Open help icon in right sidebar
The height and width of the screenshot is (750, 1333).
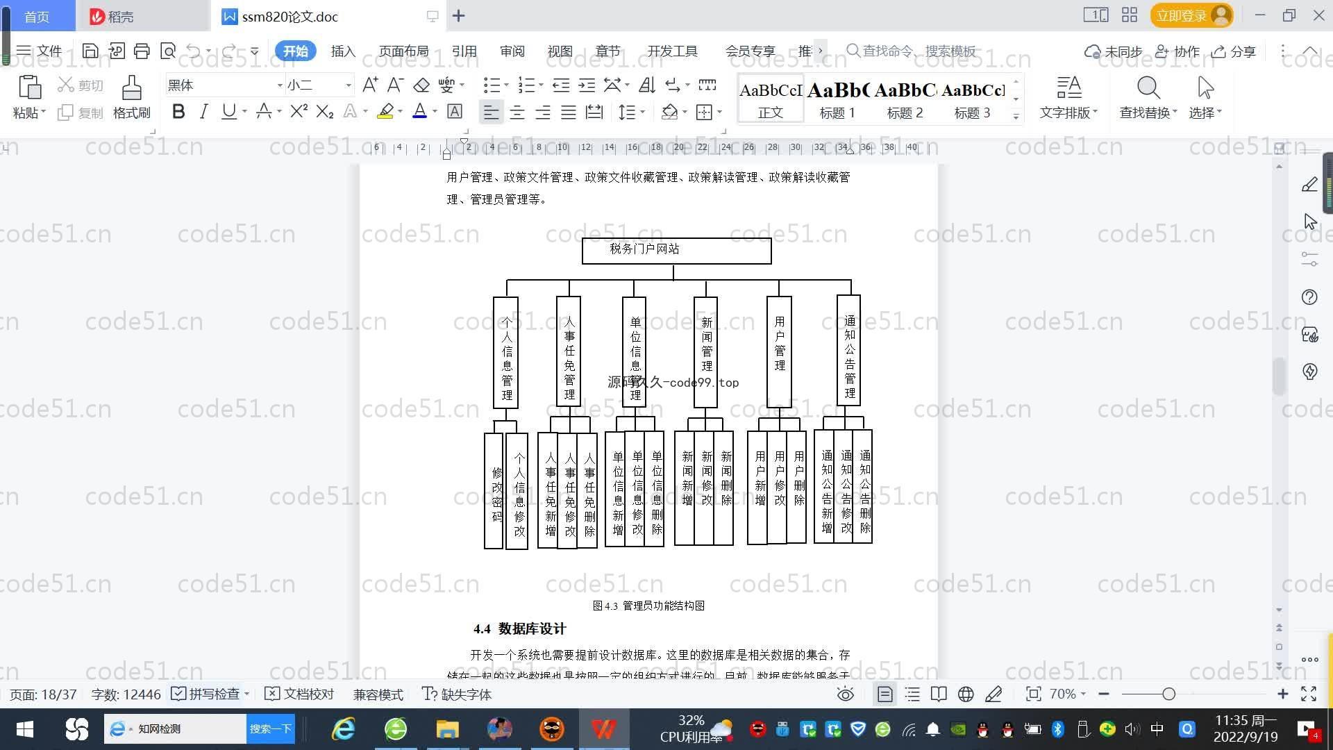click(x=1309, y=297)
